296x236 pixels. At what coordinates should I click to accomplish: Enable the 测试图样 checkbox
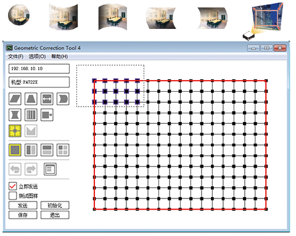click(13, 195)
